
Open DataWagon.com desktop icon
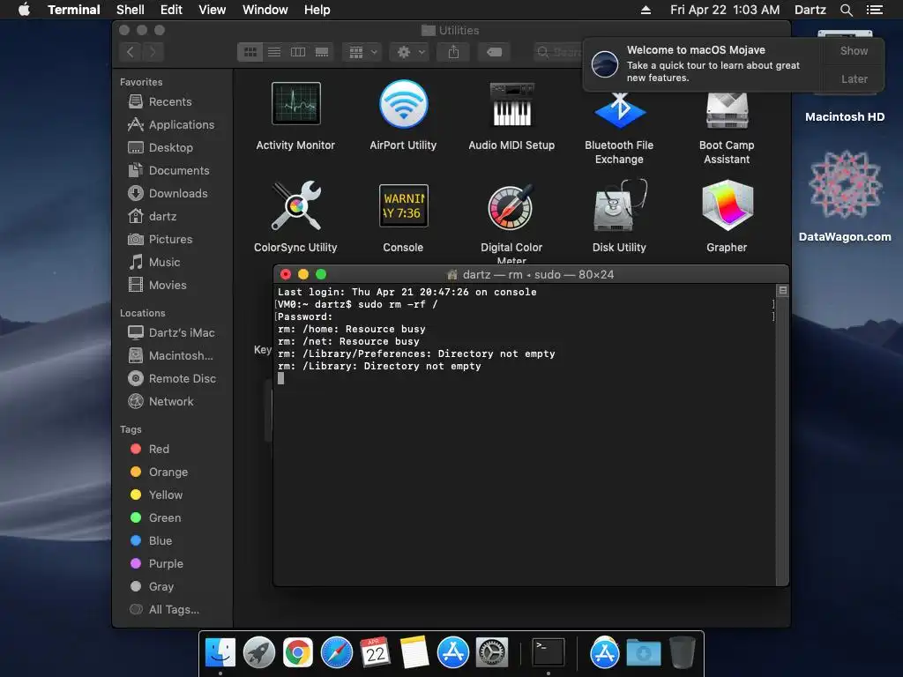point(845,197)
